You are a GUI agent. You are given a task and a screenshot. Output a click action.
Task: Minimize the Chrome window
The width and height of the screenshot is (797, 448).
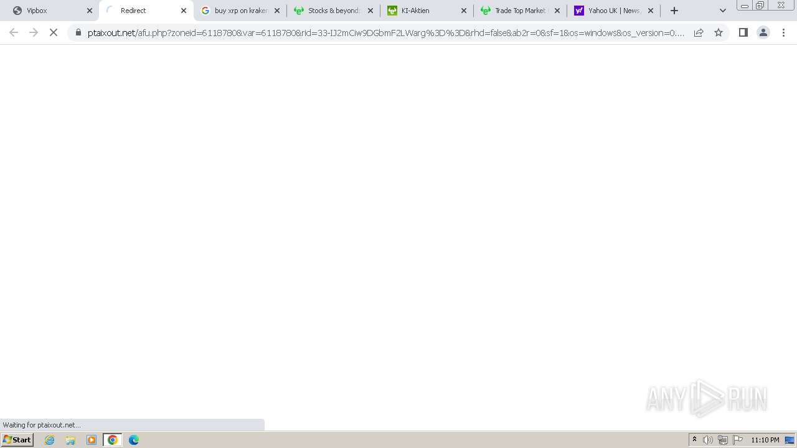pyautogui.click(x=745, y=6)
